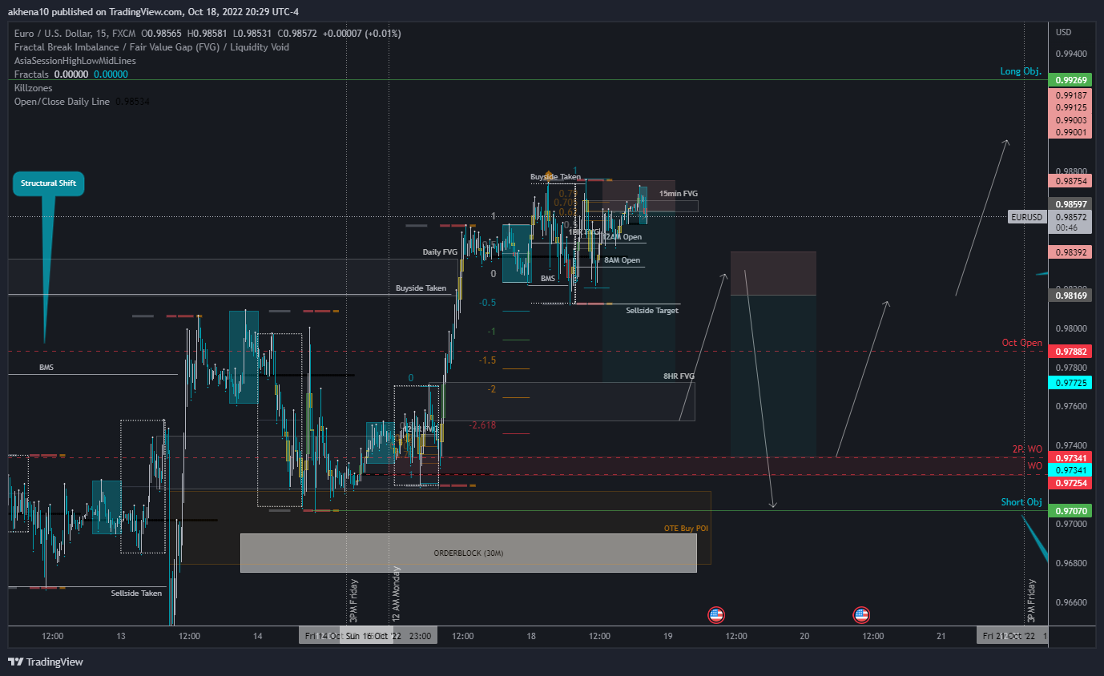Image resolution: width=1104 pixels, height=676 pixels.
Task: Select the 8AM Open line label
Action: (623, 260)
